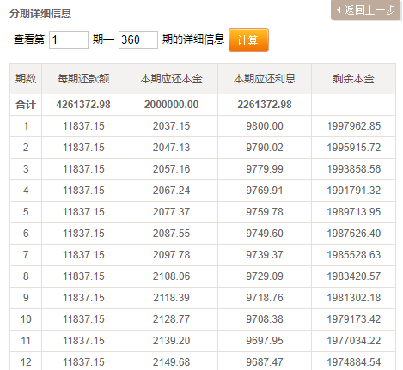Select the 剩余本金 column header
This screenshot has width=403, height=370.
[353, 79]
